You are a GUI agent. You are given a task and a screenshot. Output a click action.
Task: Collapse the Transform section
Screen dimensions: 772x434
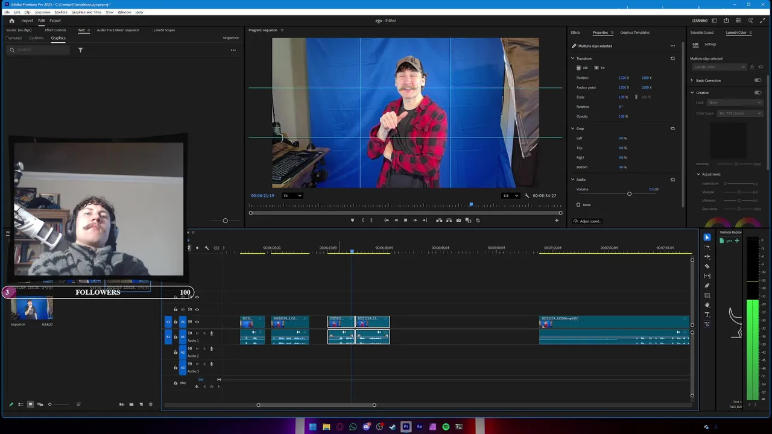tap(573, 58)
